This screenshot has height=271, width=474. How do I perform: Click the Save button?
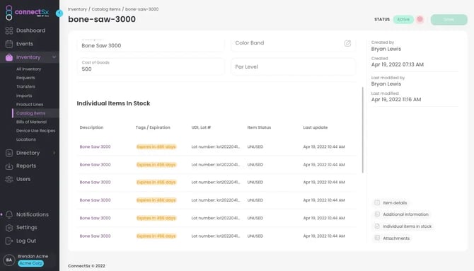tap(449, 19)
